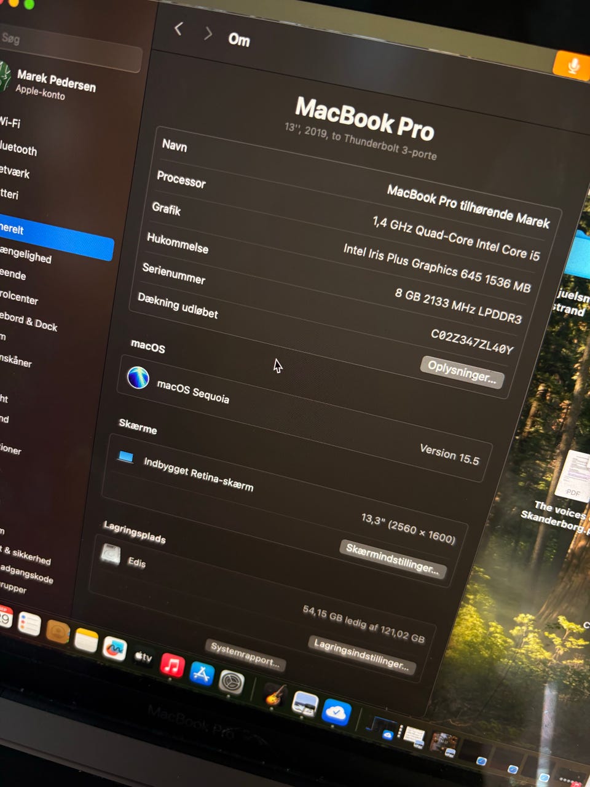Click Marek Pedersen's account avatar
Screen dimensions: 590x787
4,77
